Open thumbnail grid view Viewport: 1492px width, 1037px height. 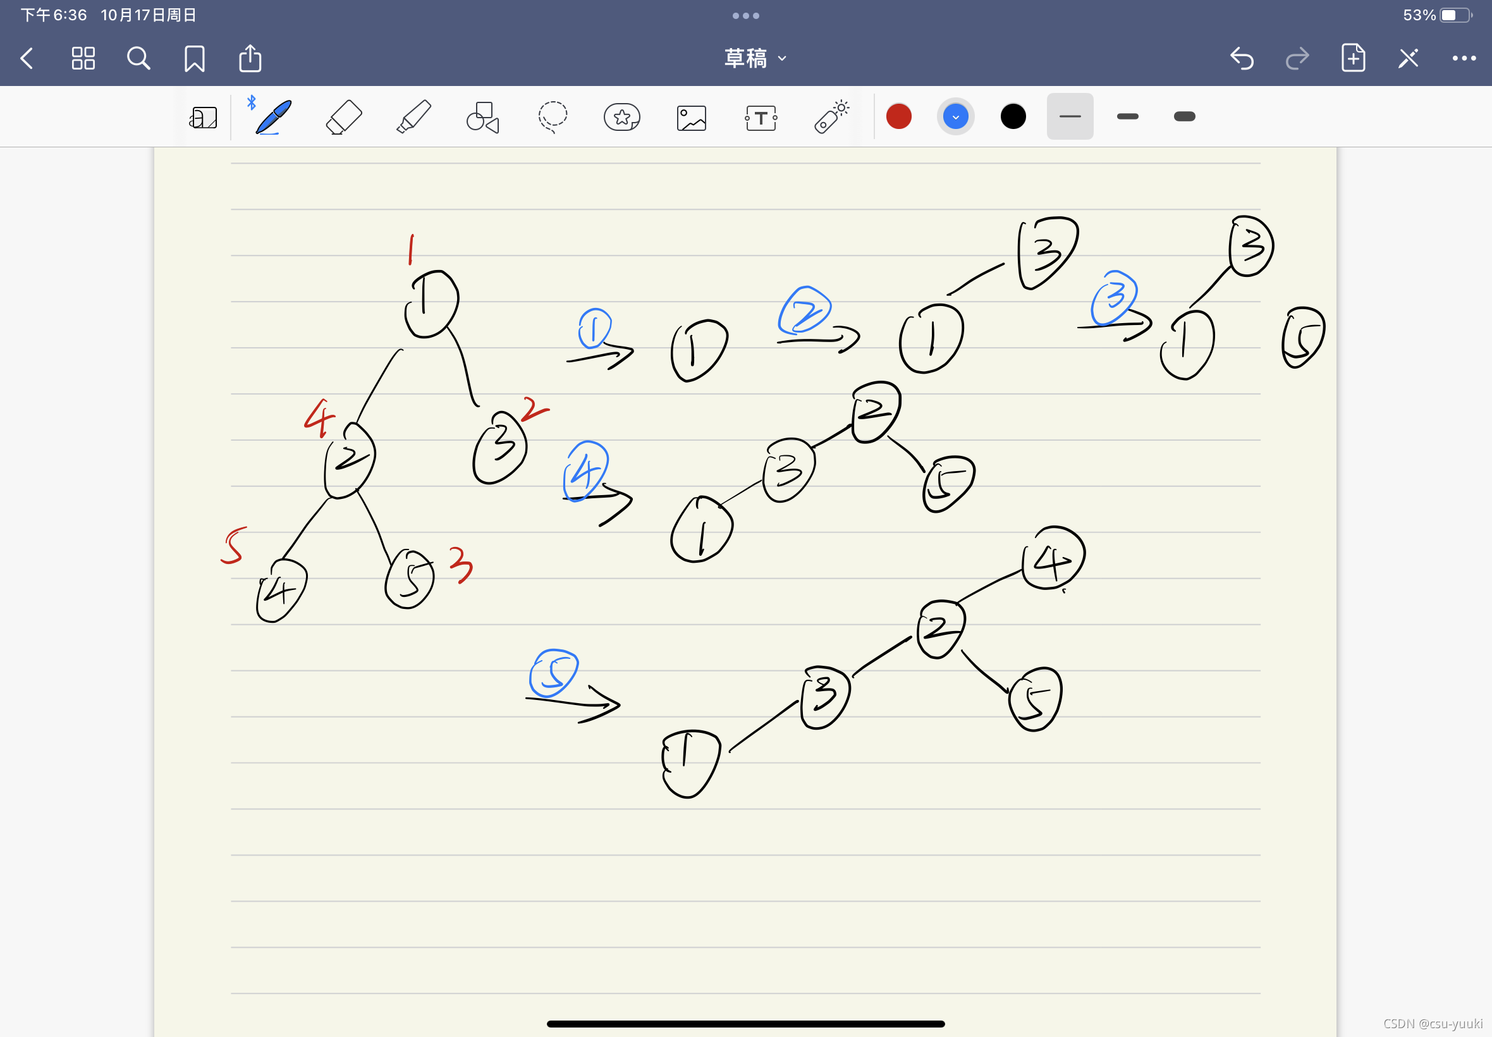pyautogui.click(x=83, y=58)
